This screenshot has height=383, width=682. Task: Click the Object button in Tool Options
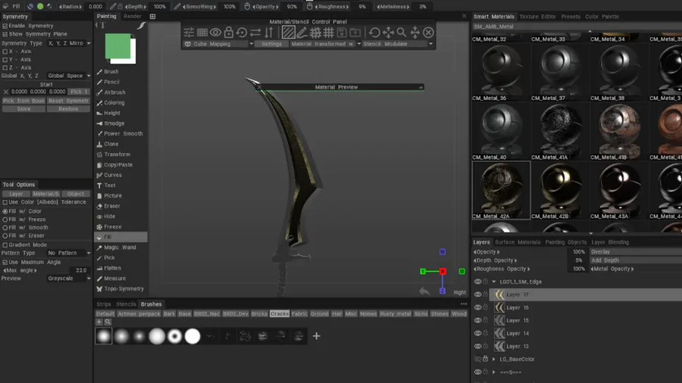[76, 194]
